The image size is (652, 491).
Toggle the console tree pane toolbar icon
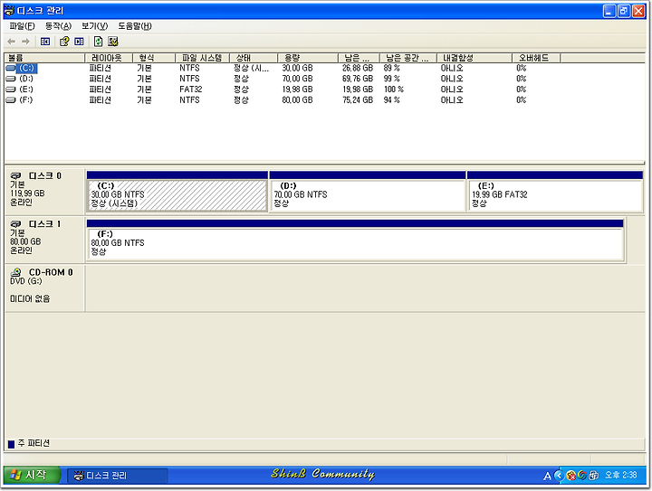(x=45, y=42)
